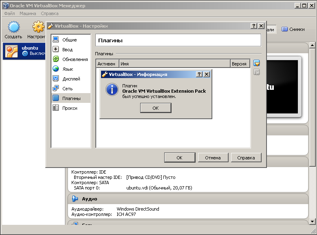
Task: Click scrollbar up arrow in Manager
Action: pyautogui.click(x=313, y=46)
